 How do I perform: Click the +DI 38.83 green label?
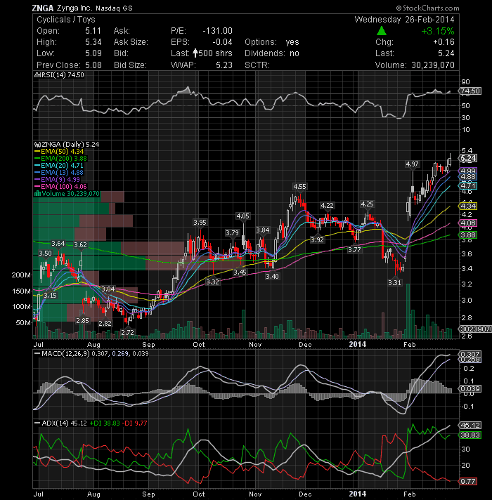(x=104, y=423)
